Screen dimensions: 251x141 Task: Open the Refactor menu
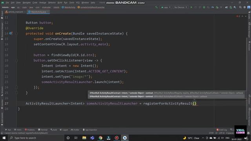pos(52,3)
